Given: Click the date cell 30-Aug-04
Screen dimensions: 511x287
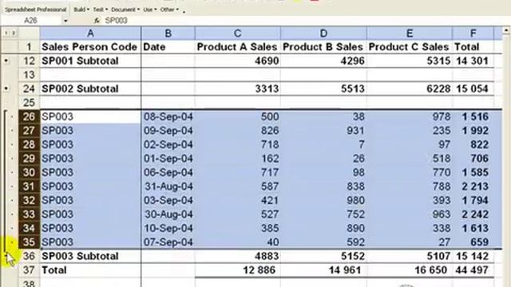Looking at the screenshot, I should tap(168, 214).
